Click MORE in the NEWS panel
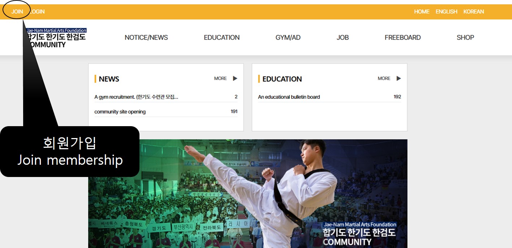The width and height of the screenshot is (512, 248). (220, 78)
